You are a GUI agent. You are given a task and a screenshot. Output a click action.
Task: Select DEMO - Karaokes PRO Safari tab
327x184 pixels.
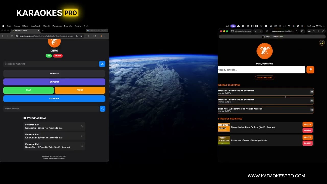point(272,37)
